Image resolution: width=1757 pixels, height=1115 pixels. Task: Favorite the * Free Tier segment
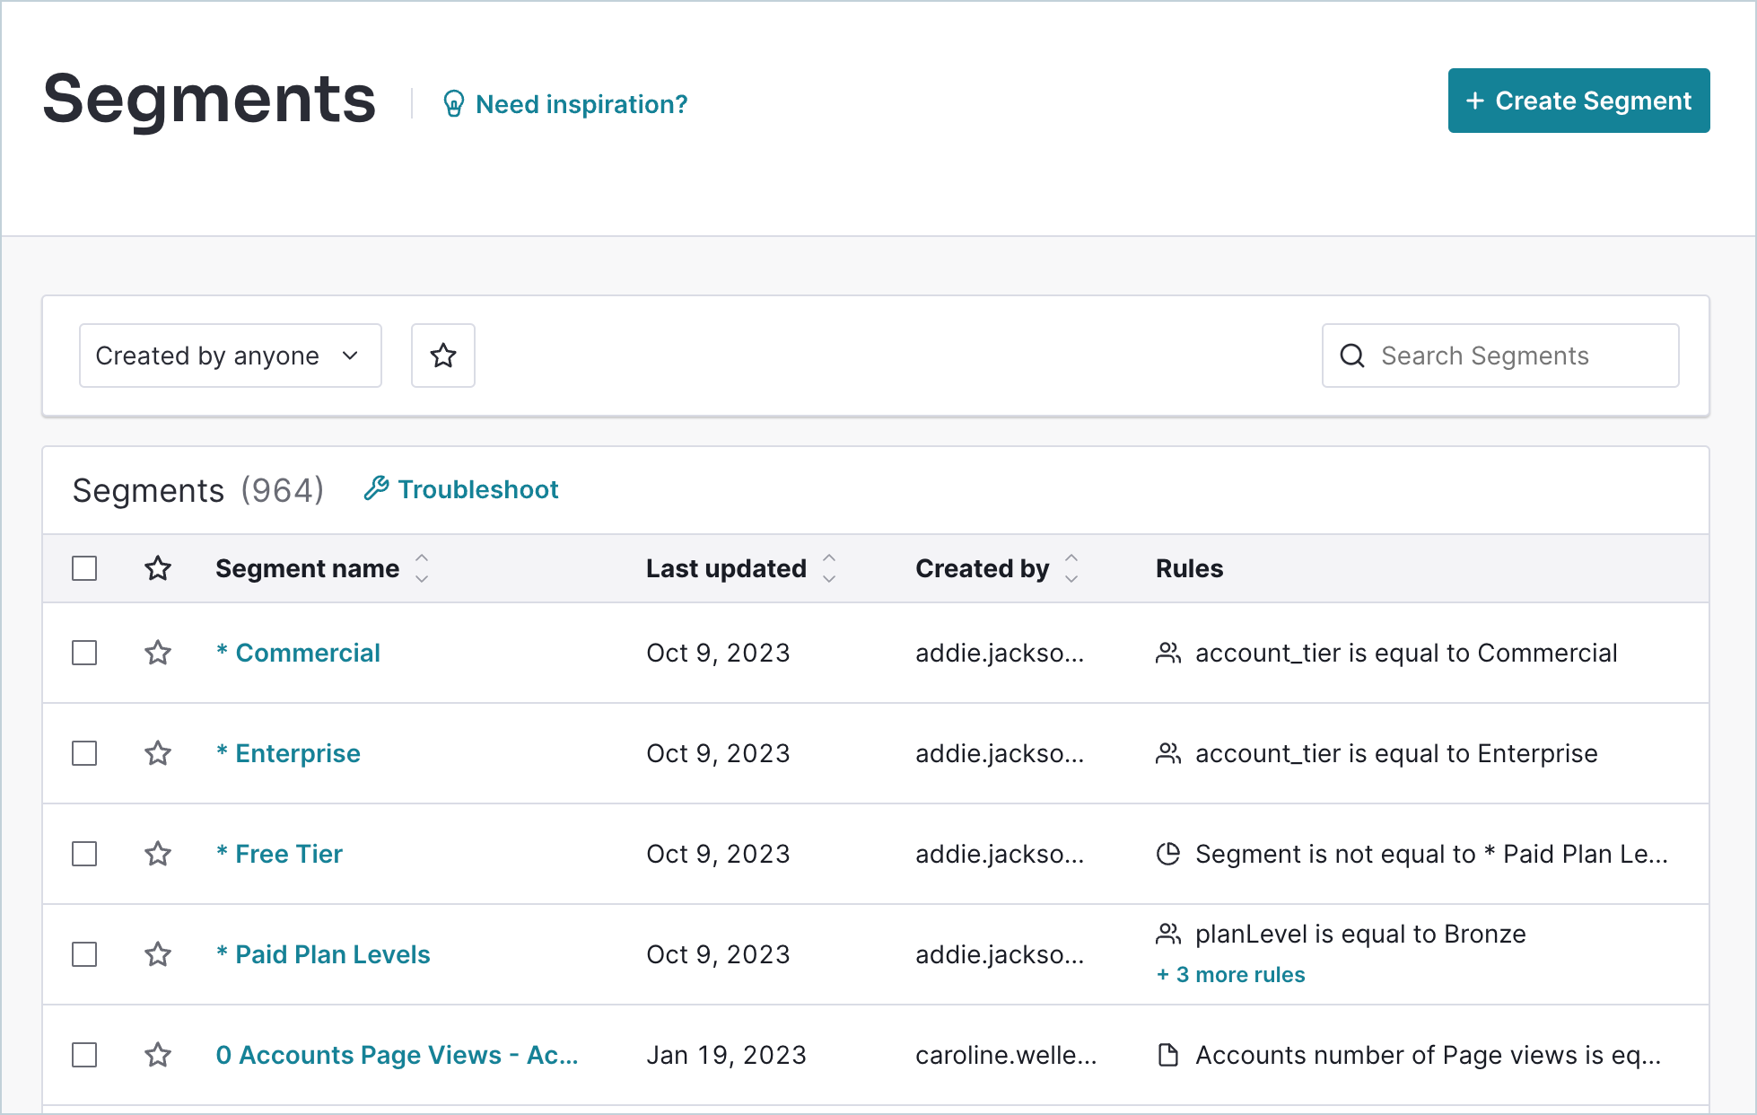click(x=158, y=854)
